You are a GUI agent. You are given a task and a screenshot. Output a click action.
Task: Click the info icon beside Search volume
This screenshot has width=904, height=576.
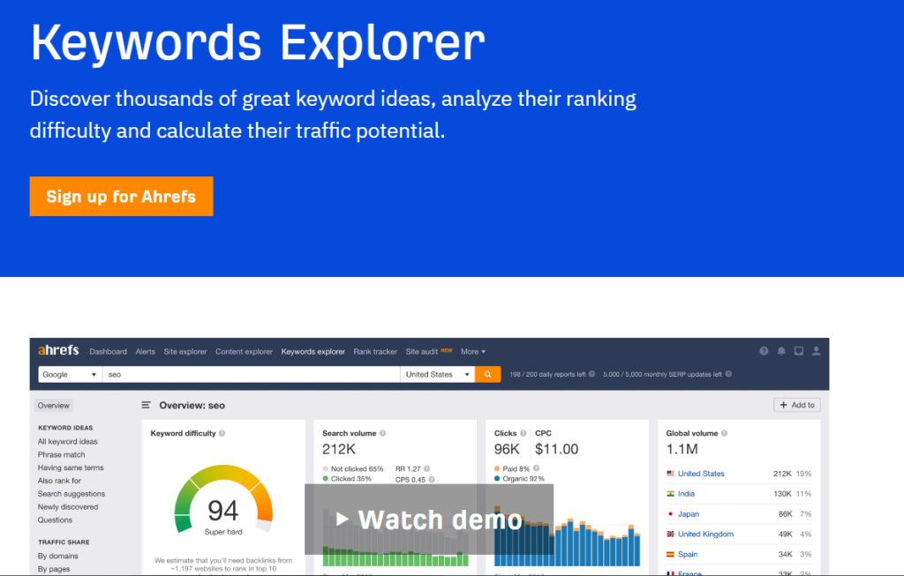coord(383,433)
